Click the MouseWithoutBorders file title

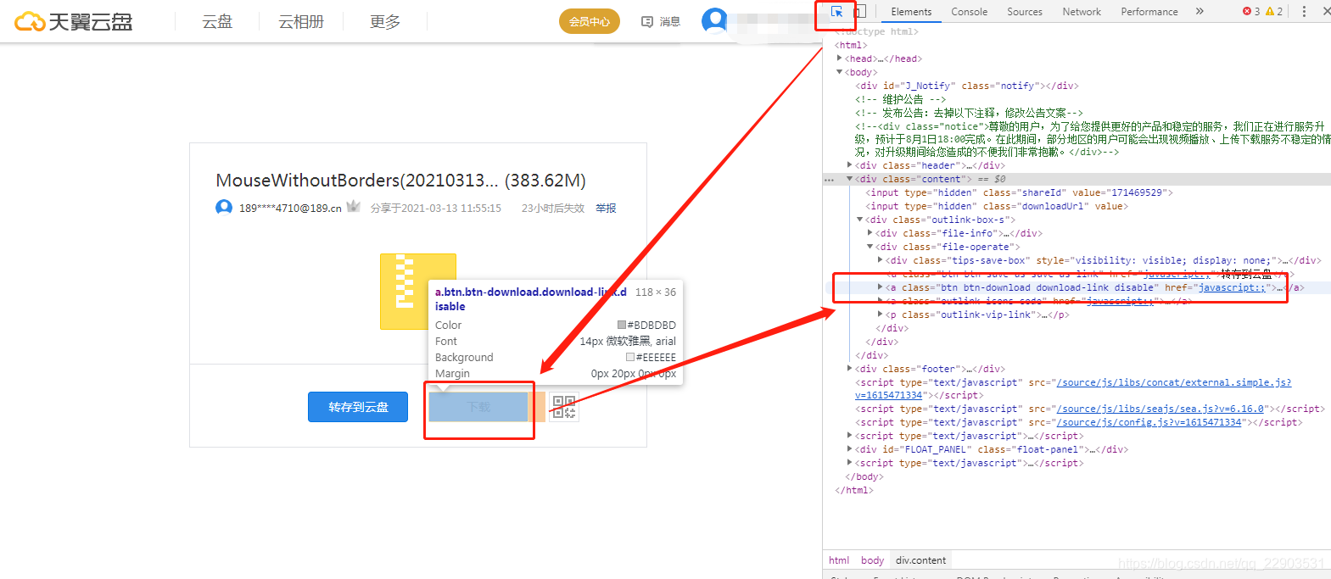[x=400, y=181]
